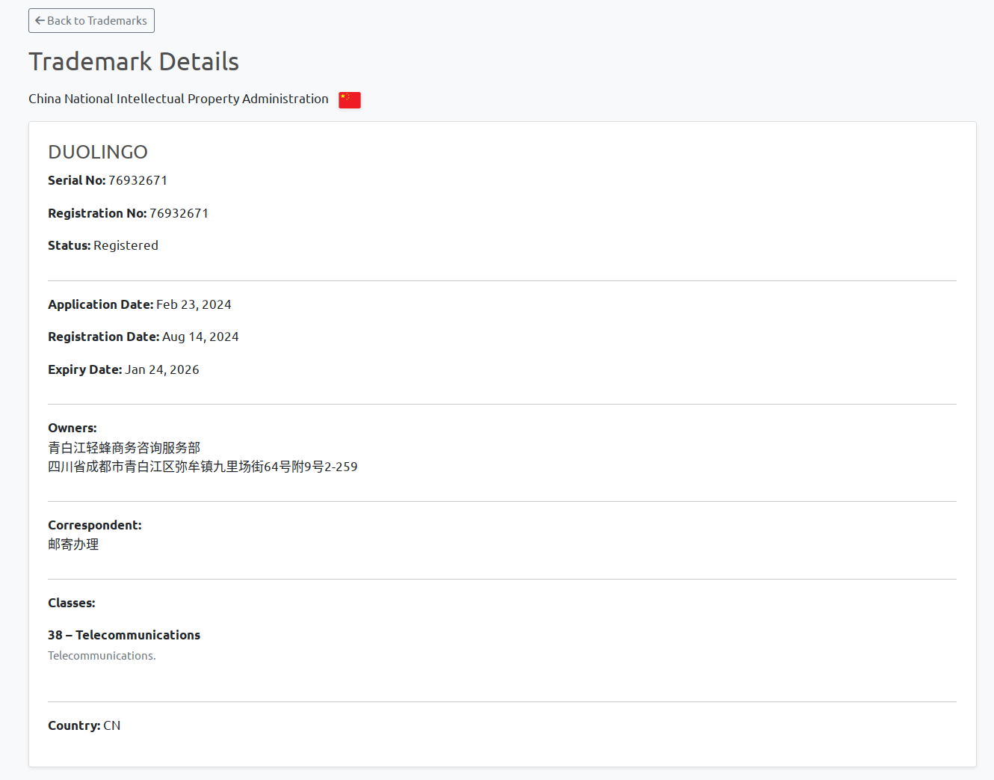Click the China flag icon
994x780 pixels.
tap(349, 99)
